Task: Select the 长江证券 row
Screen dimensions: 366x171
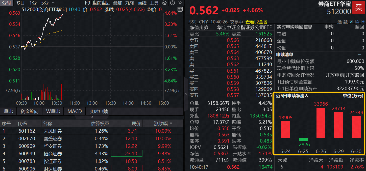Action: pos(91,161)
